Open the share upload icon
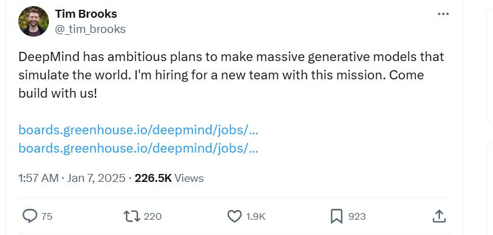493x235 pixels. point(439,216)
